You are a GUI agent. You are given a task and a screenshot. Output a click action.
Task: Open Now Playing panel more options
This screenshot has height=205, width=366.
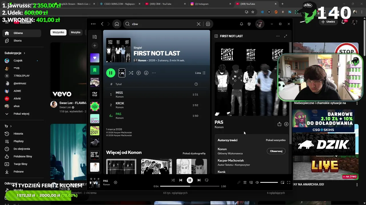[x=278, y=36]
